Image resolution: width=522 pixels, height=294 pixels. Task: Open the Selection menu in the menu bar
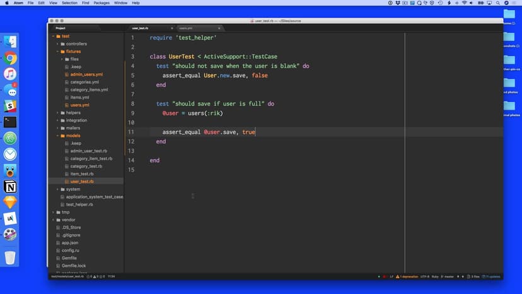point(69,3)
